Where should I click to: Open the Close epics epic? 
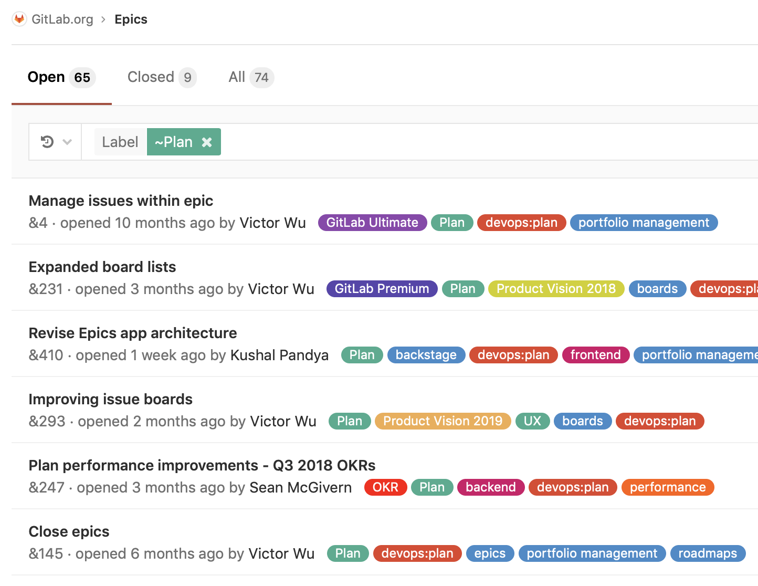point(69,531)
